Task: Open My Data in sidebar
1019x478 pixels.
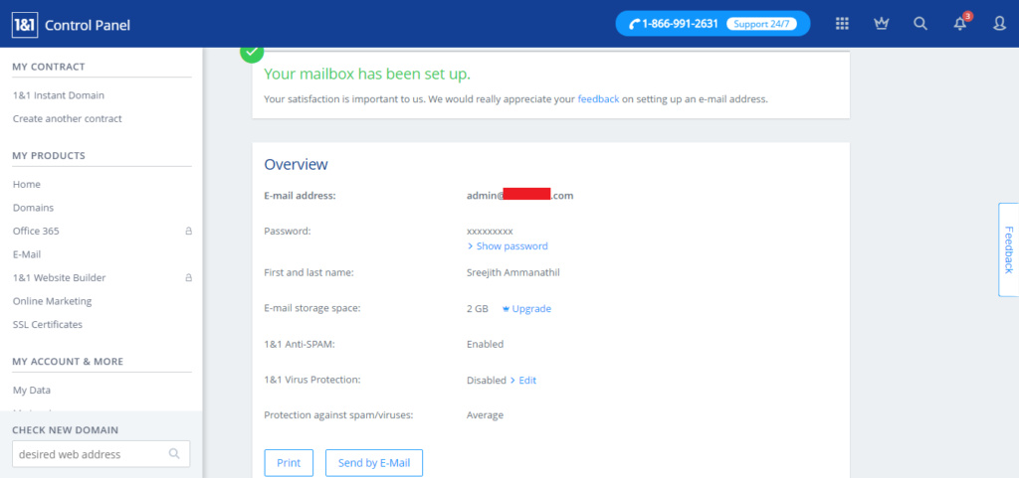Action: tap(31, 390)
